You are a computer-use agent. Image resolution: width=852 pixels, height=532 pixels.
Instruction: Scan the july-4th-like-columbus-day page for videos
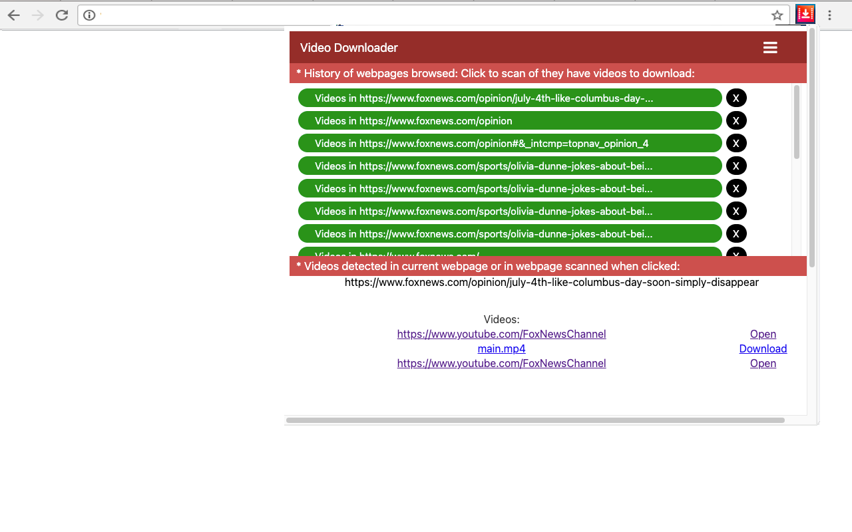[x=510, y=98]
